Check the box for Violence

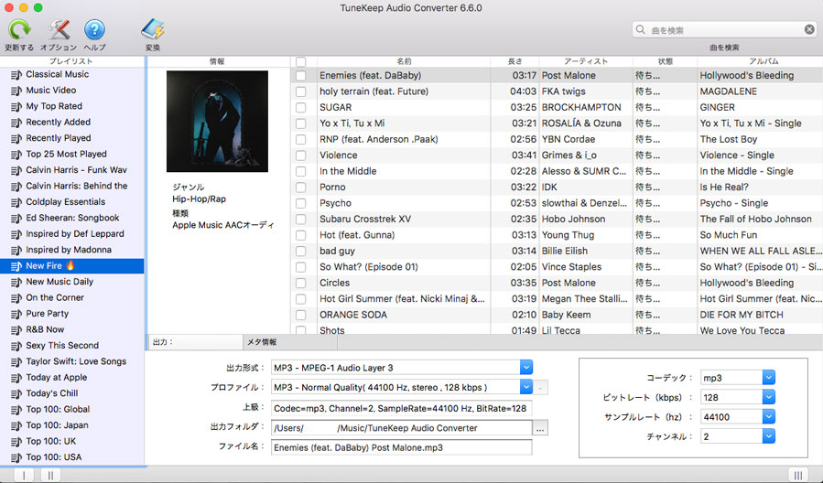[301, 156]
